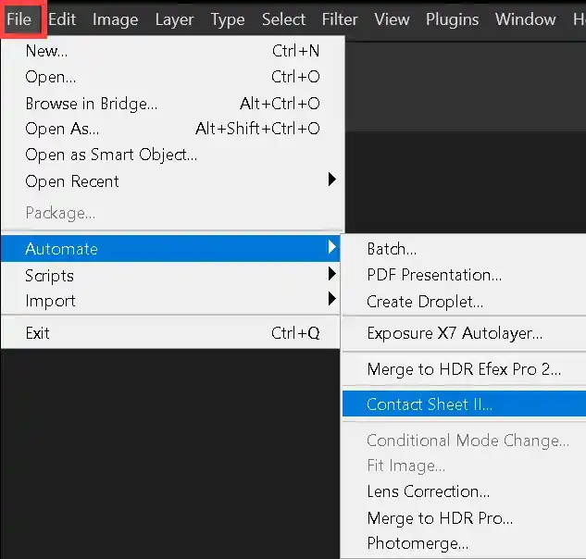Open the Image menu

pos(115,19)
